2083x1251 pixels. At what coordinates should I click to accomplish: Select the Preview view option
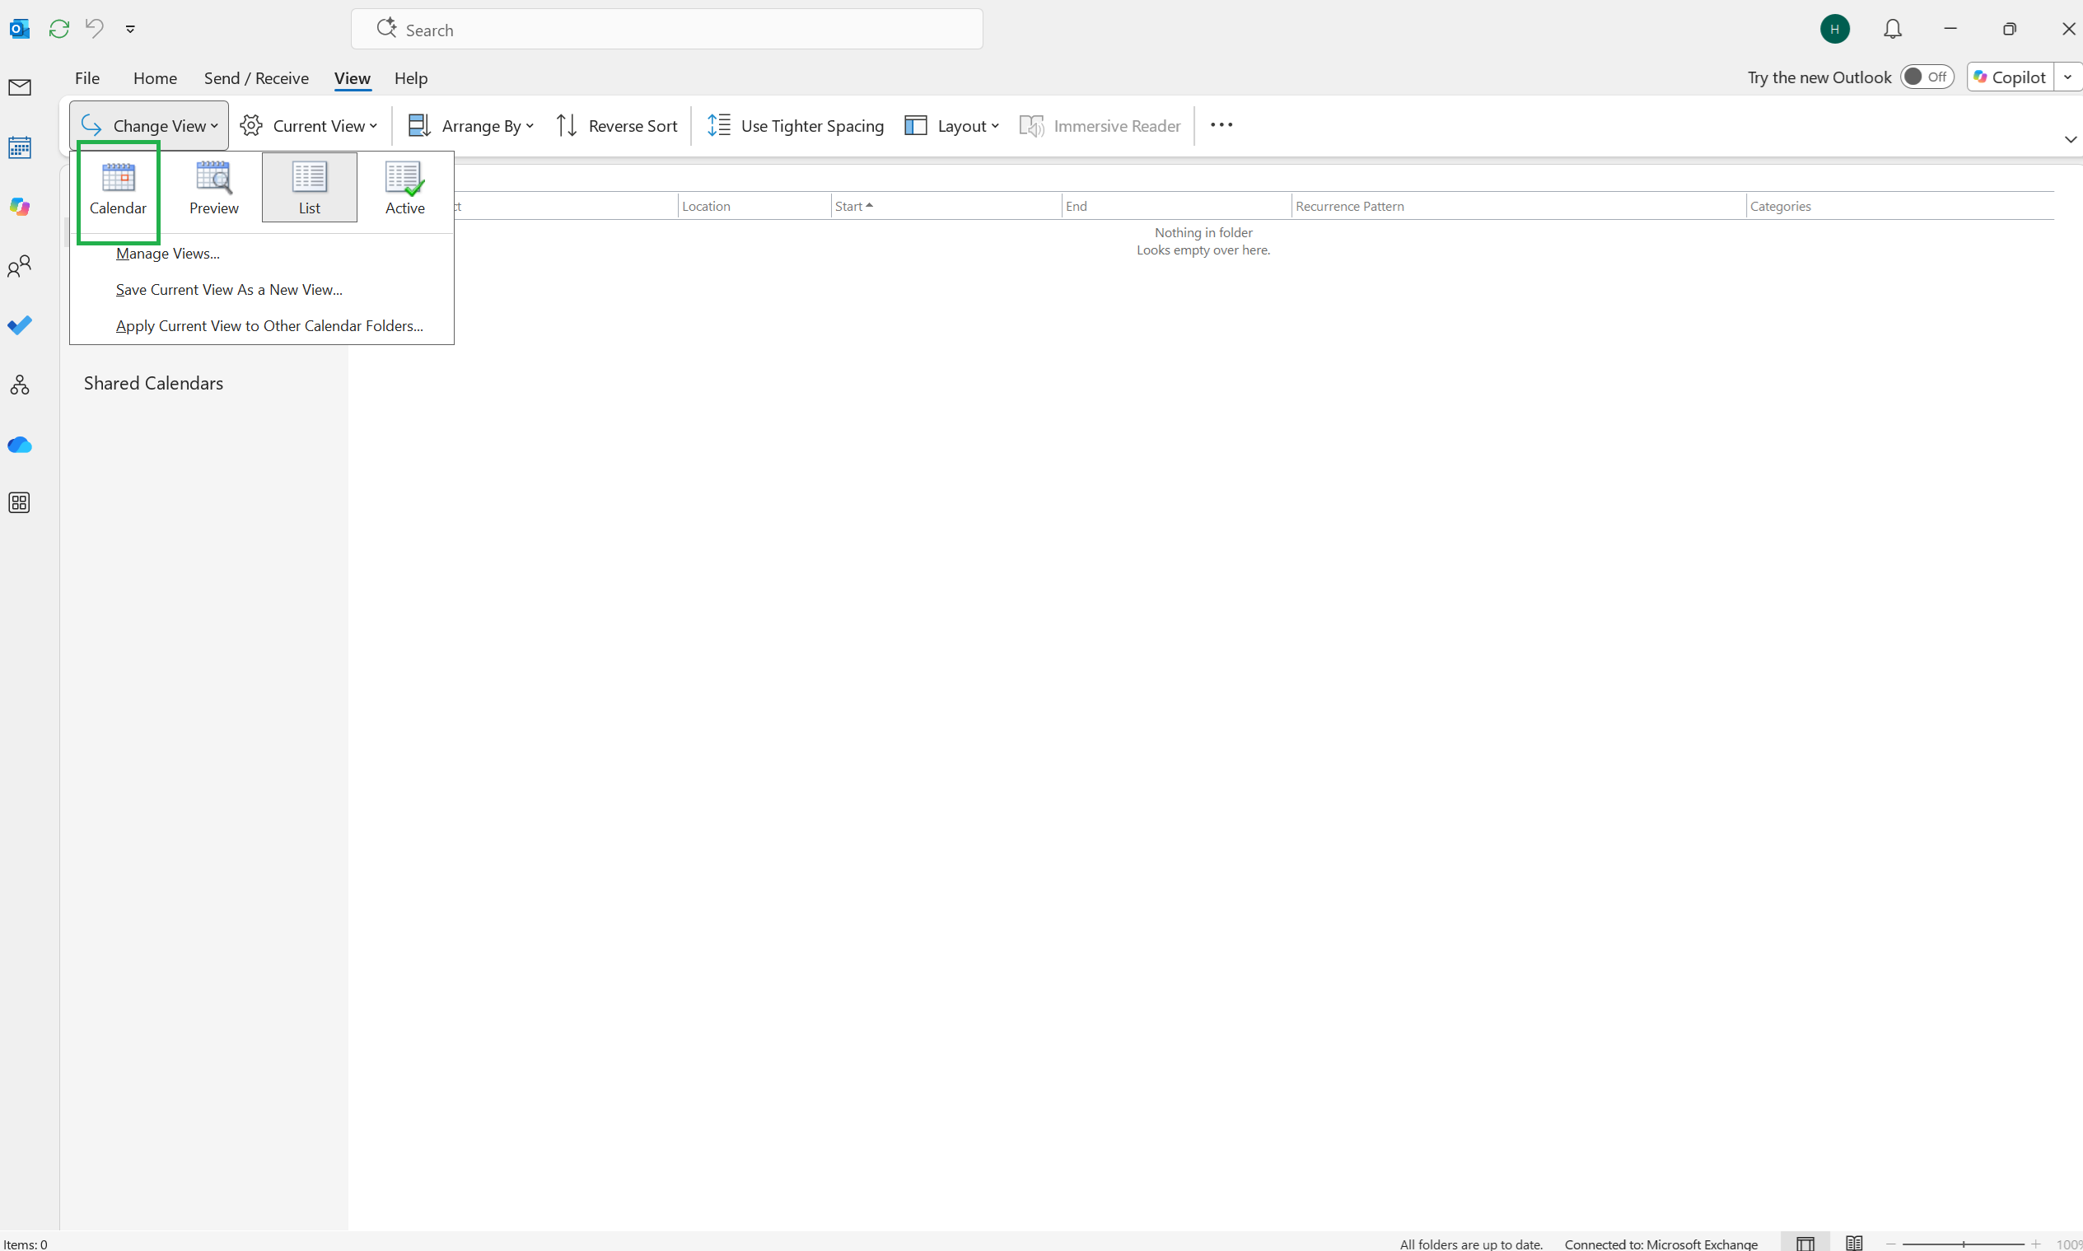213,188
